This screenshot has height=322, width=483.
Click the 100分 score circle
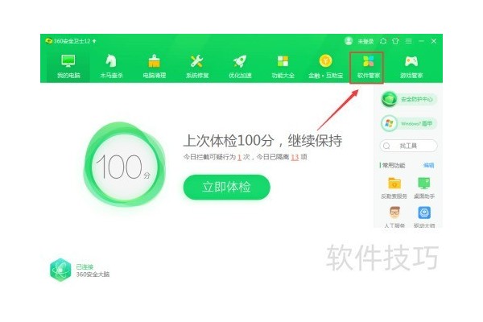click(x=125, y=164)
